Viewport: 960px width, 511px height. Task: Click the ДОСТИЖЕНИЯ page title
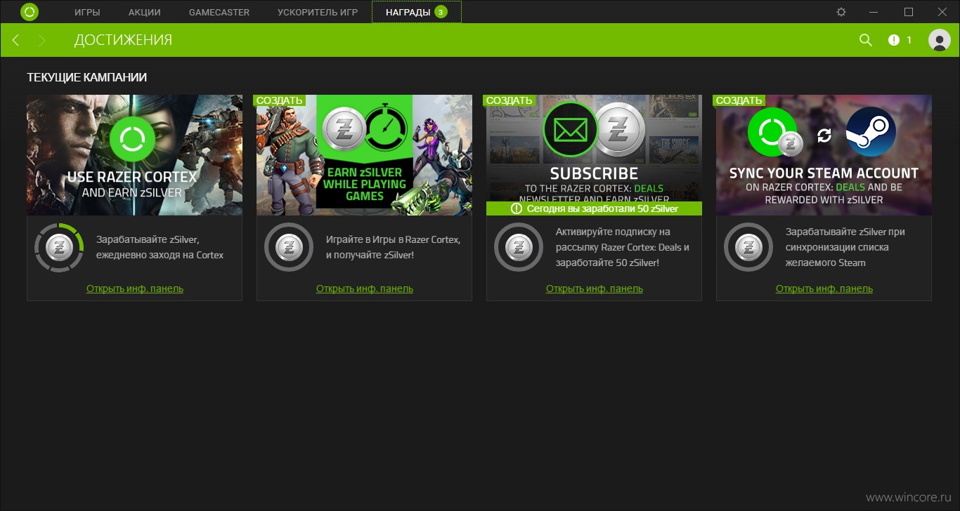(123, 40)
